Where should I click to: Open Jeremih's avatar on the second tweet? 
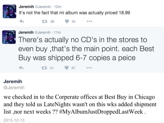point(9,37)
